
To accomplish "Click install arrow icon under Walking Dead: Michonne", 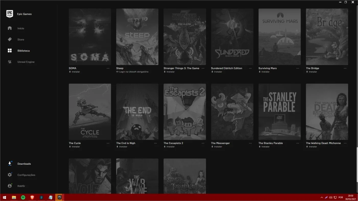I will click(307, 147).
